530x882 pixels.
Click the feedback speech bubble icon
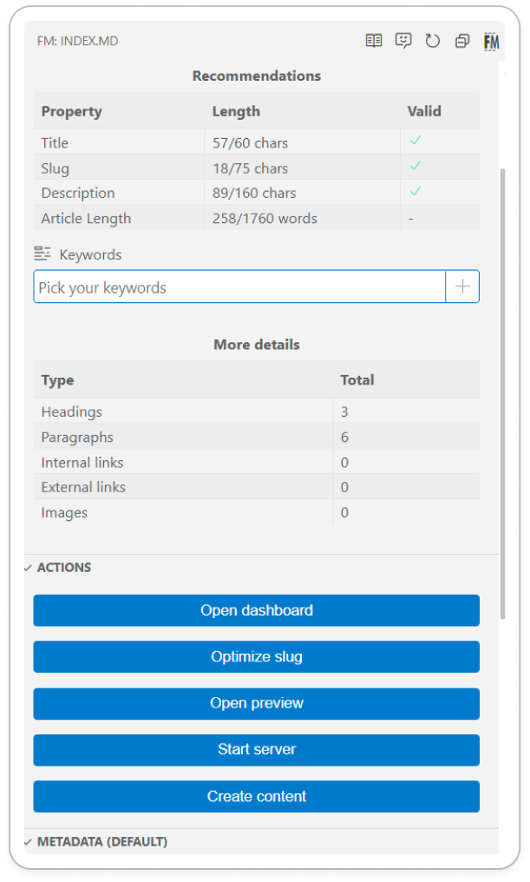403,41
